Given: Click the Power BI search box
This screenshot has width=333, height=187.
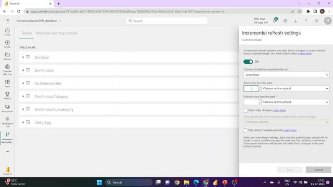Looking at the screenshot, I should [x=167, y=21].
